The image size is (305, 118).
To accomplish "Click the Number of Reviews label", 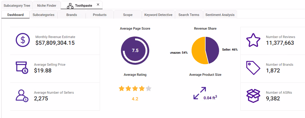I will coord(281,37).
